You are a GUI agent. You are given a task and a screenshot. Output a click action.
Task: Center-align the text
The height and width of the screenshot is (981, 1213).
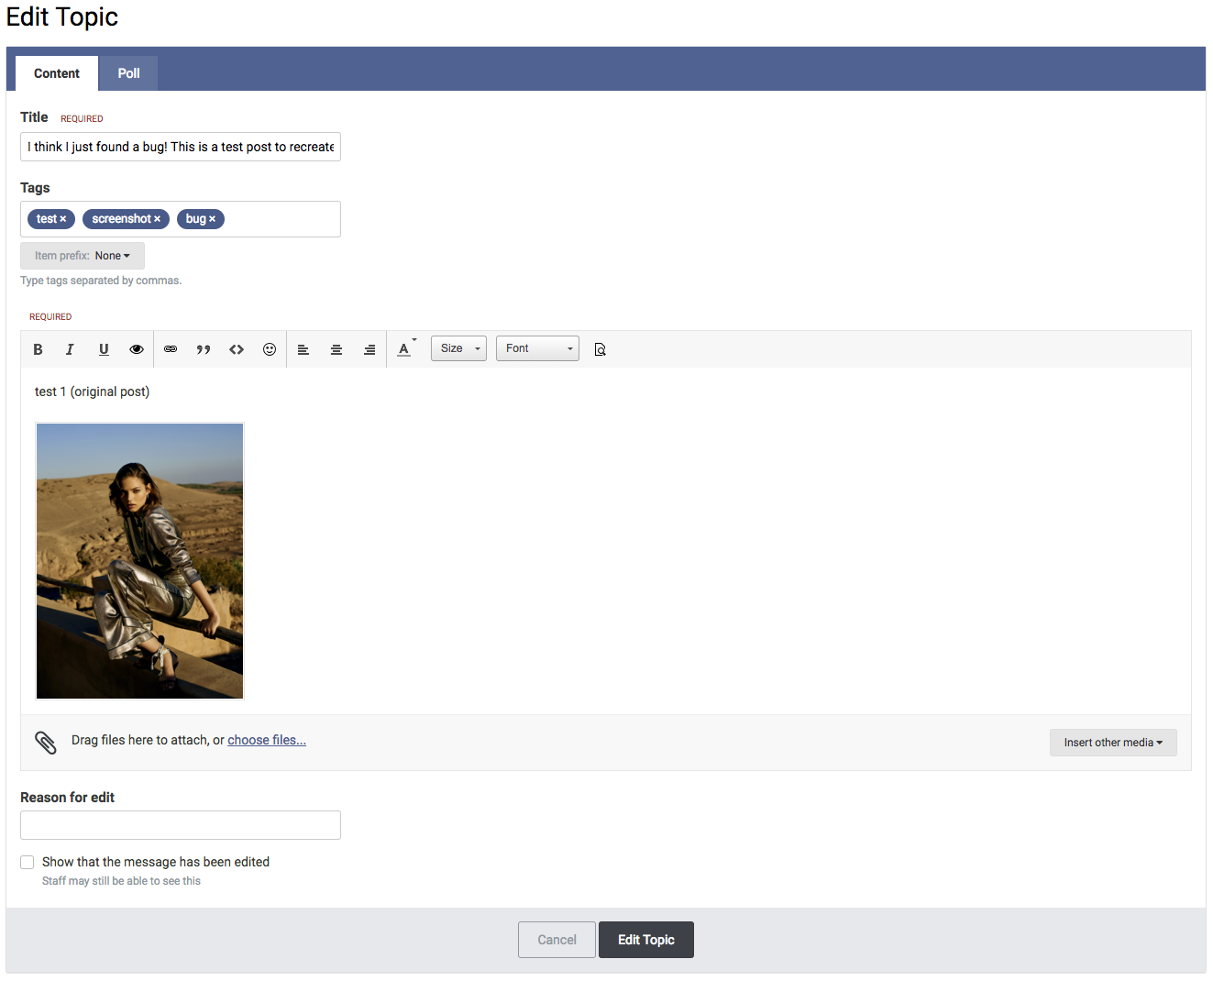(x=336, y=349)
